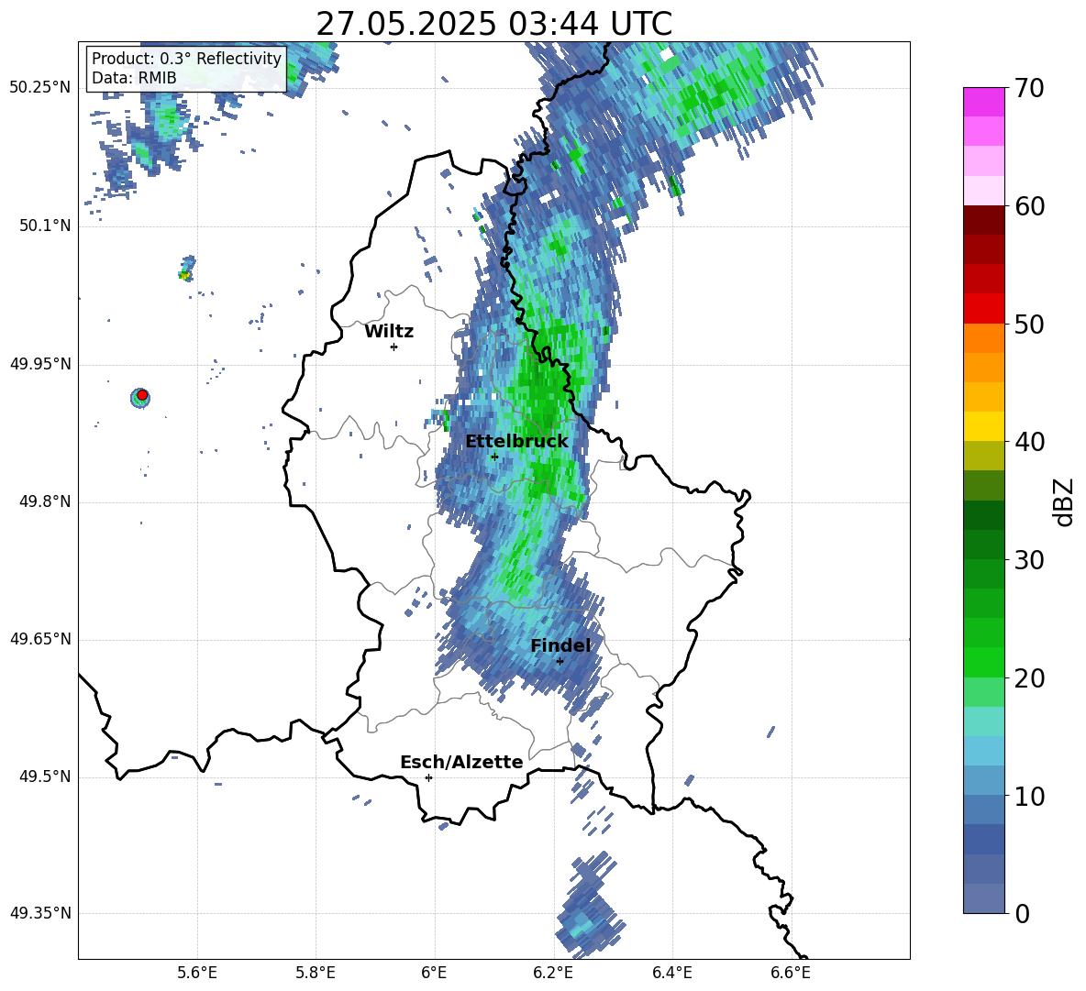Pick the yellow colorbar swatch at 40
Screen dimensions: 1086x991
983,426
